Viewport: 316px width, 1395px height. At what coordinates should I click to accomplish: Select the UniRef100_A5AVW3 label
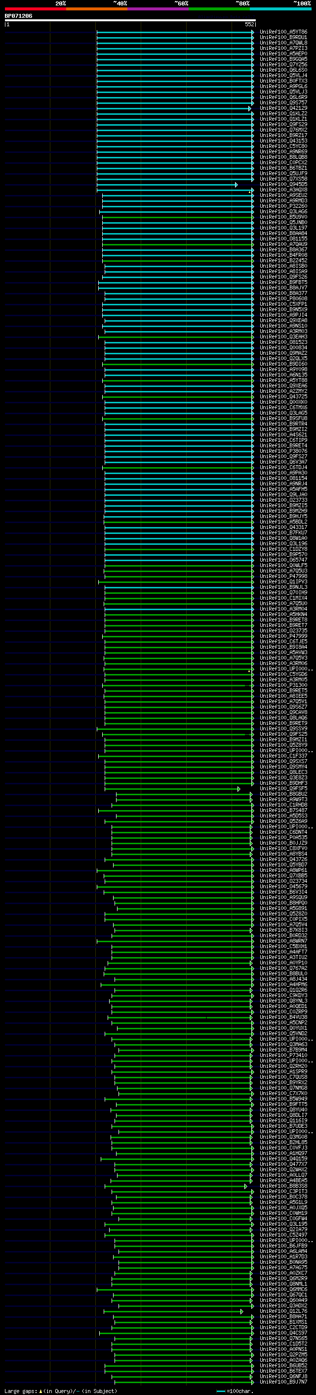pos(283,653)
